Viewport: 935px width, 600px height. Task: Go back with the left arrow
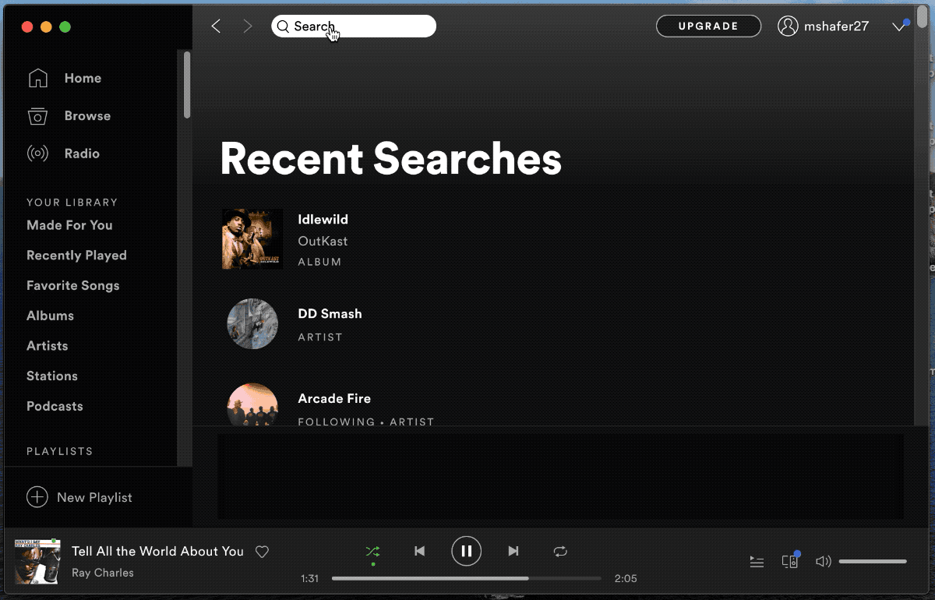(217, 26)
